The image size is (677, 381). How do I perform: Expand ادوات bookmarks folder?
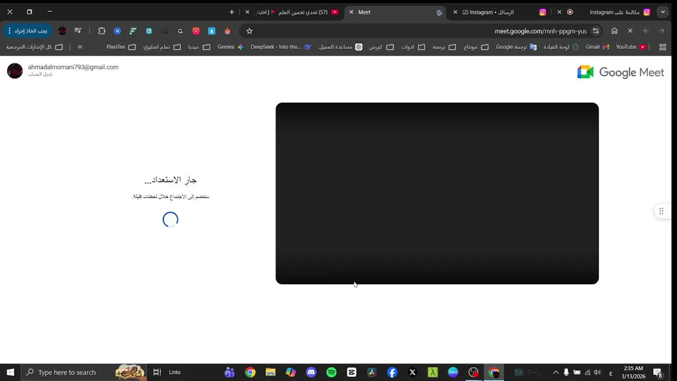click(x=413, y=47)
